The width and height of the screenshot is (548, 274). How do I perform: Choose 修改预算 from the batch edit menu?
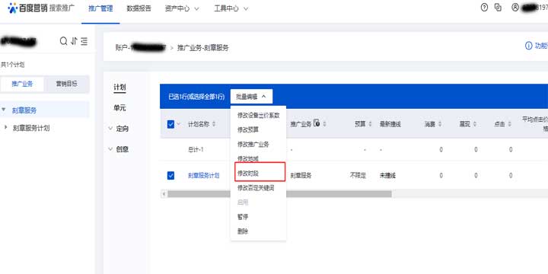248,129
